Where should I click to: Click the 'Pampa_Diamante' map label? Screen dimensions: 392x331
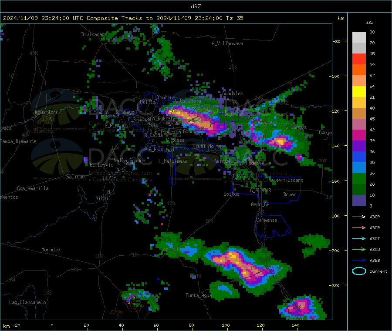pyautogui.click(x=18, y=141)
